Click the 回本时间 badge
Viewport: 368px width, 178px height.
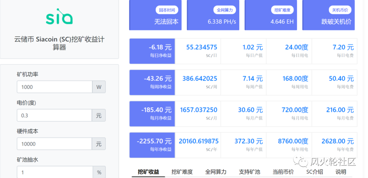point(167,10)
